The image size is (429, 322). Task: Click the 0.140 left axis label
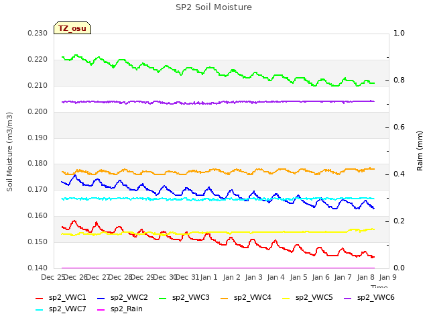tap(38, 268)
